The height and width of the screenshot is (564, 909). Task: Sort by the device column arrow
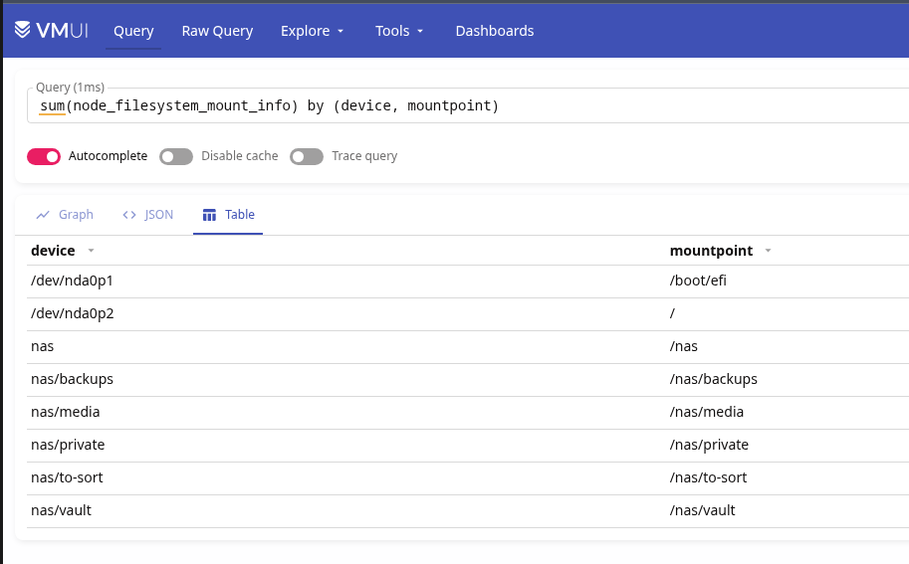(92, 251)
